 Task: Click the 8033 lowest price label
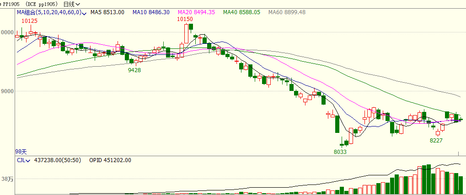(x=340, y=152)
